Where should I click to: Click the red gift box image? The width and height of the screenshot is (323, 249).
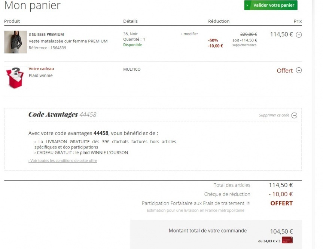tap(15, 77)
